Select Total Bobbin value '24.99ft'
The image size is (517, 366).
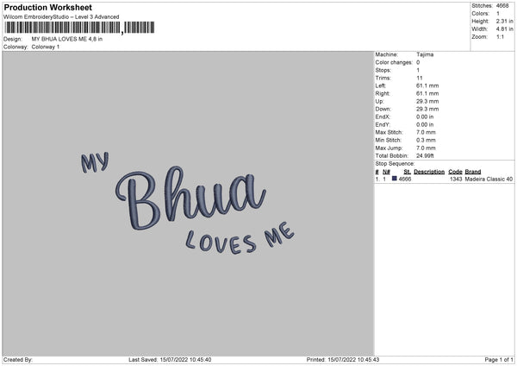pyautogui.click(x=425, y=156)
